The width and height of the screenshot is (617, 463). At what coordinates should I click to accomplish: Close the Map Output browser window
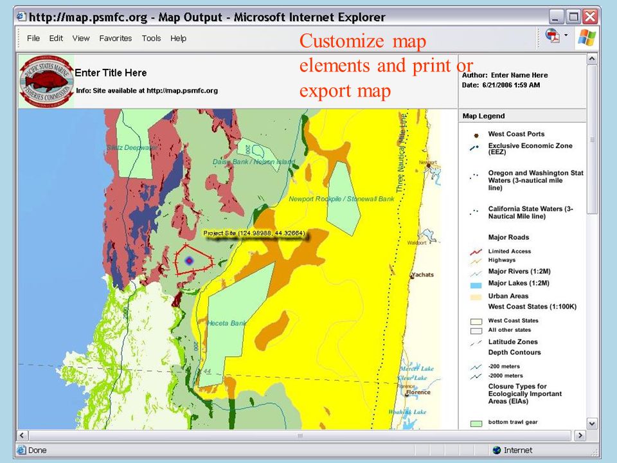coord(590,17)
